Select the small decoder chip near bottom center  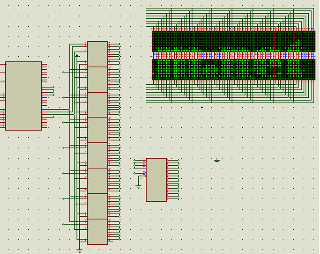(156, 180)
